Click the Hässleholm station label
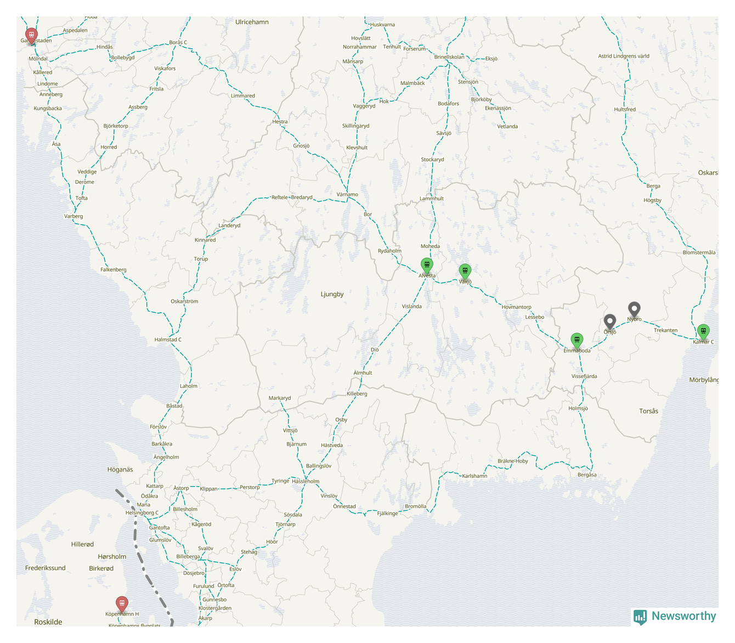The image size is (735, 643). tap(306, 481)
